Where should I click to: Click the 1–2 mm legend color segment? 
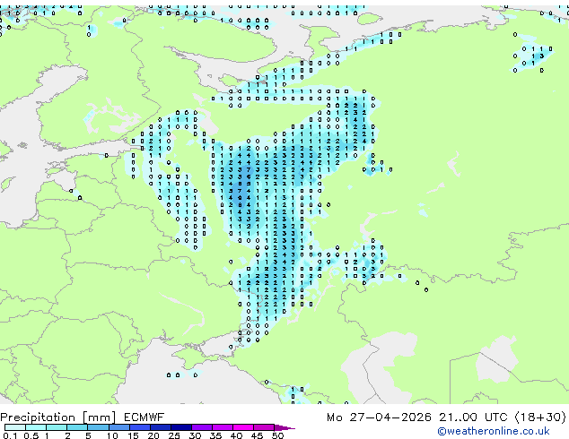pos(57,427)
